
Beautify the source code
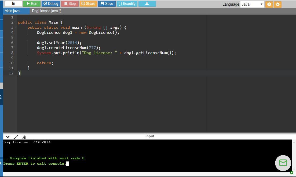(127, 3)
